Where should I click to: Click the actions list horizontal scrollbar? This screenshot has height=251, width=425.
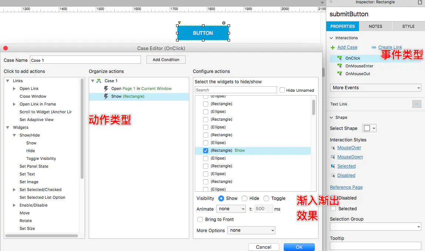(41, 236)
